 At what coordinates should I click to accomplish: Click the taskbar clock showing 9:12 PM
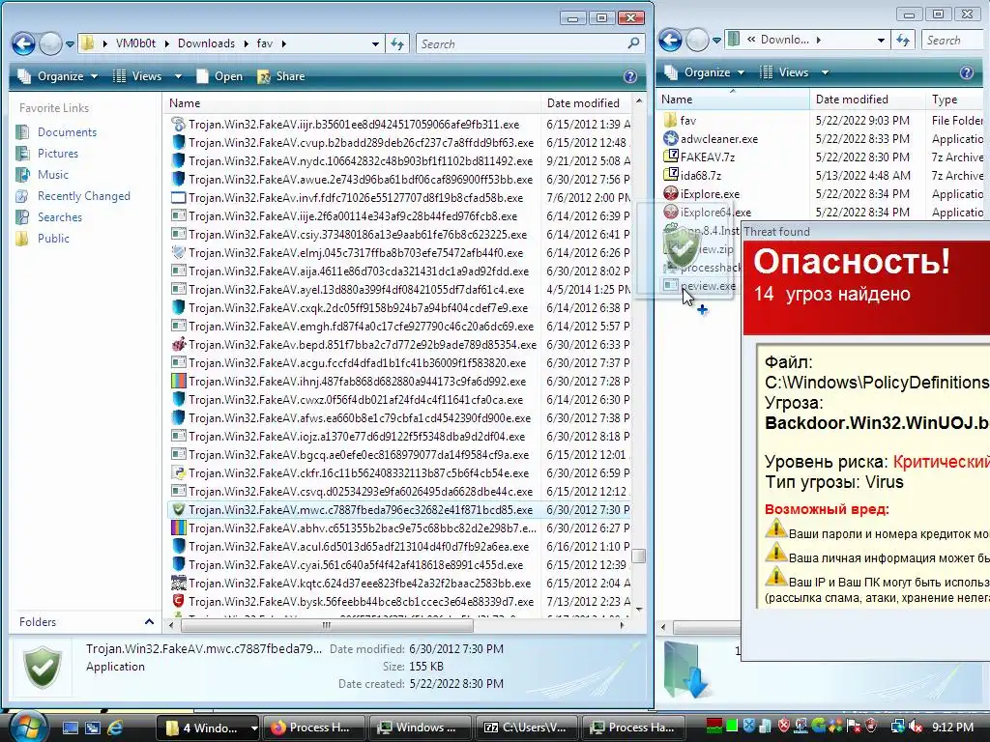(952, 728)
